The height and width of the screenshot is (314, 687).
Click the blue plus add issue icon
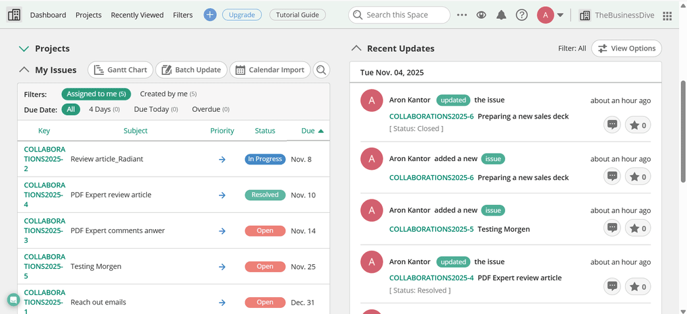210,15
